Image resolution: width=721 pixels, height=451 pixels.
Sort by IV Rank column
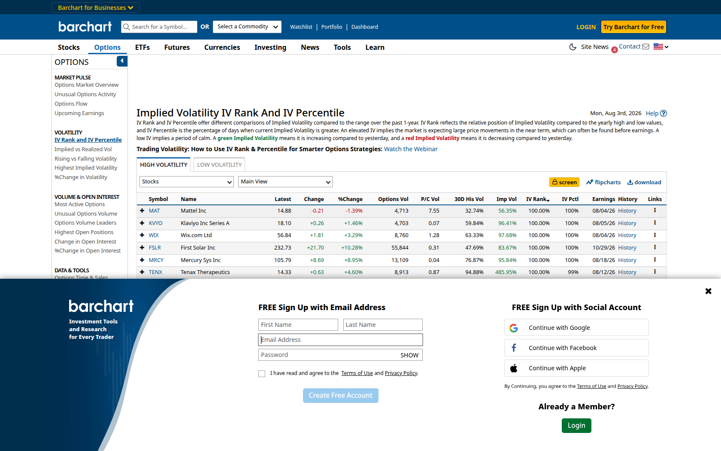click(538, 199)
